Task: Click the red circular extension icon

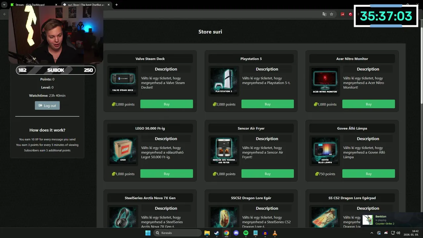Action: (350, 14)
